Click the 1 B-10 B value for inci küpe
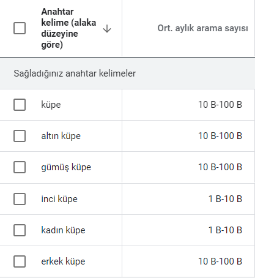This screenshot has width=255, height=278. point(225,199)
